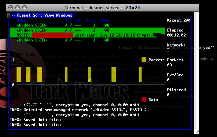This screenshot has width=217, height=137.
Task: Click the Filtered label
Action: pyautogui.click(x=176, y=90)
